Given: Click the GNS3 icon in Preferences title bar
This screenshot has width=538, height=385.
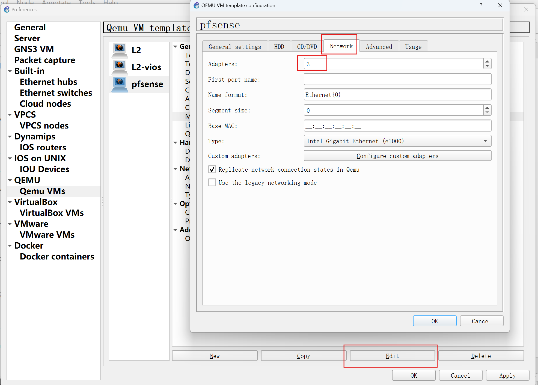Looking at the screenshot, I should coord(7,10).
